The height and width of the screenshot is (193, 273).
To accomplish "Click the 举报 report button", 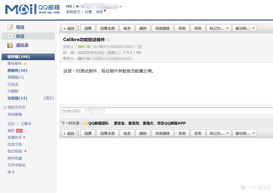I will 182,28.
